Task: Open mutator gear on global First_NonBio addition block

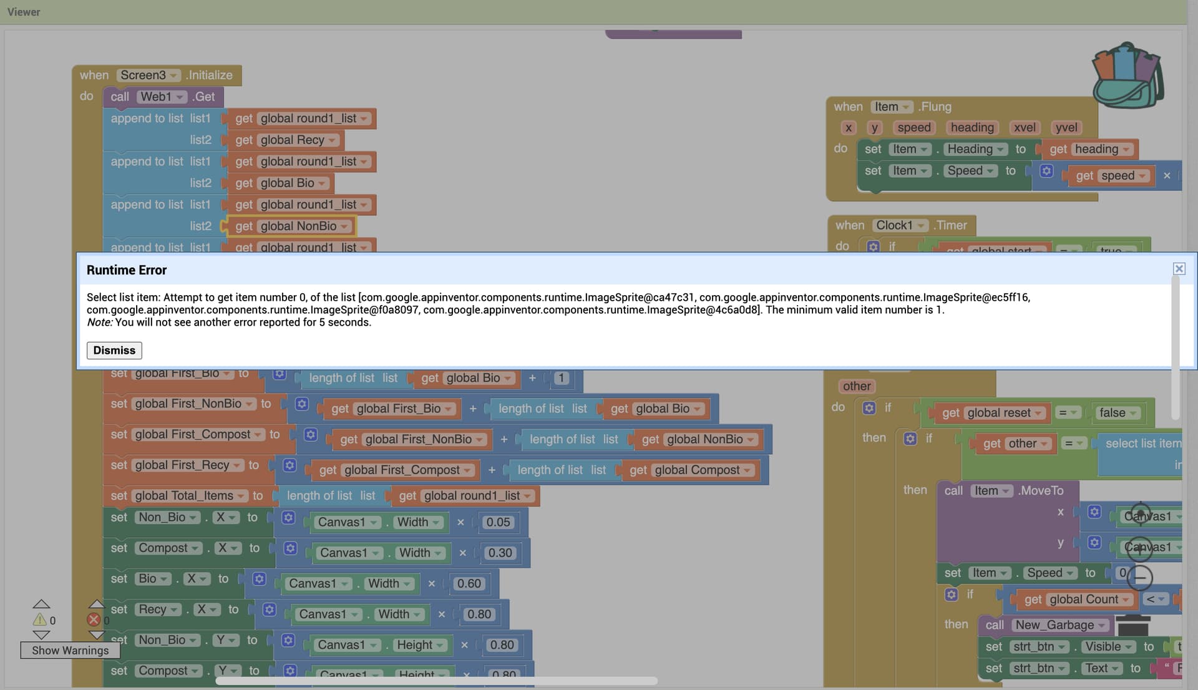Action: coord(302,404)
